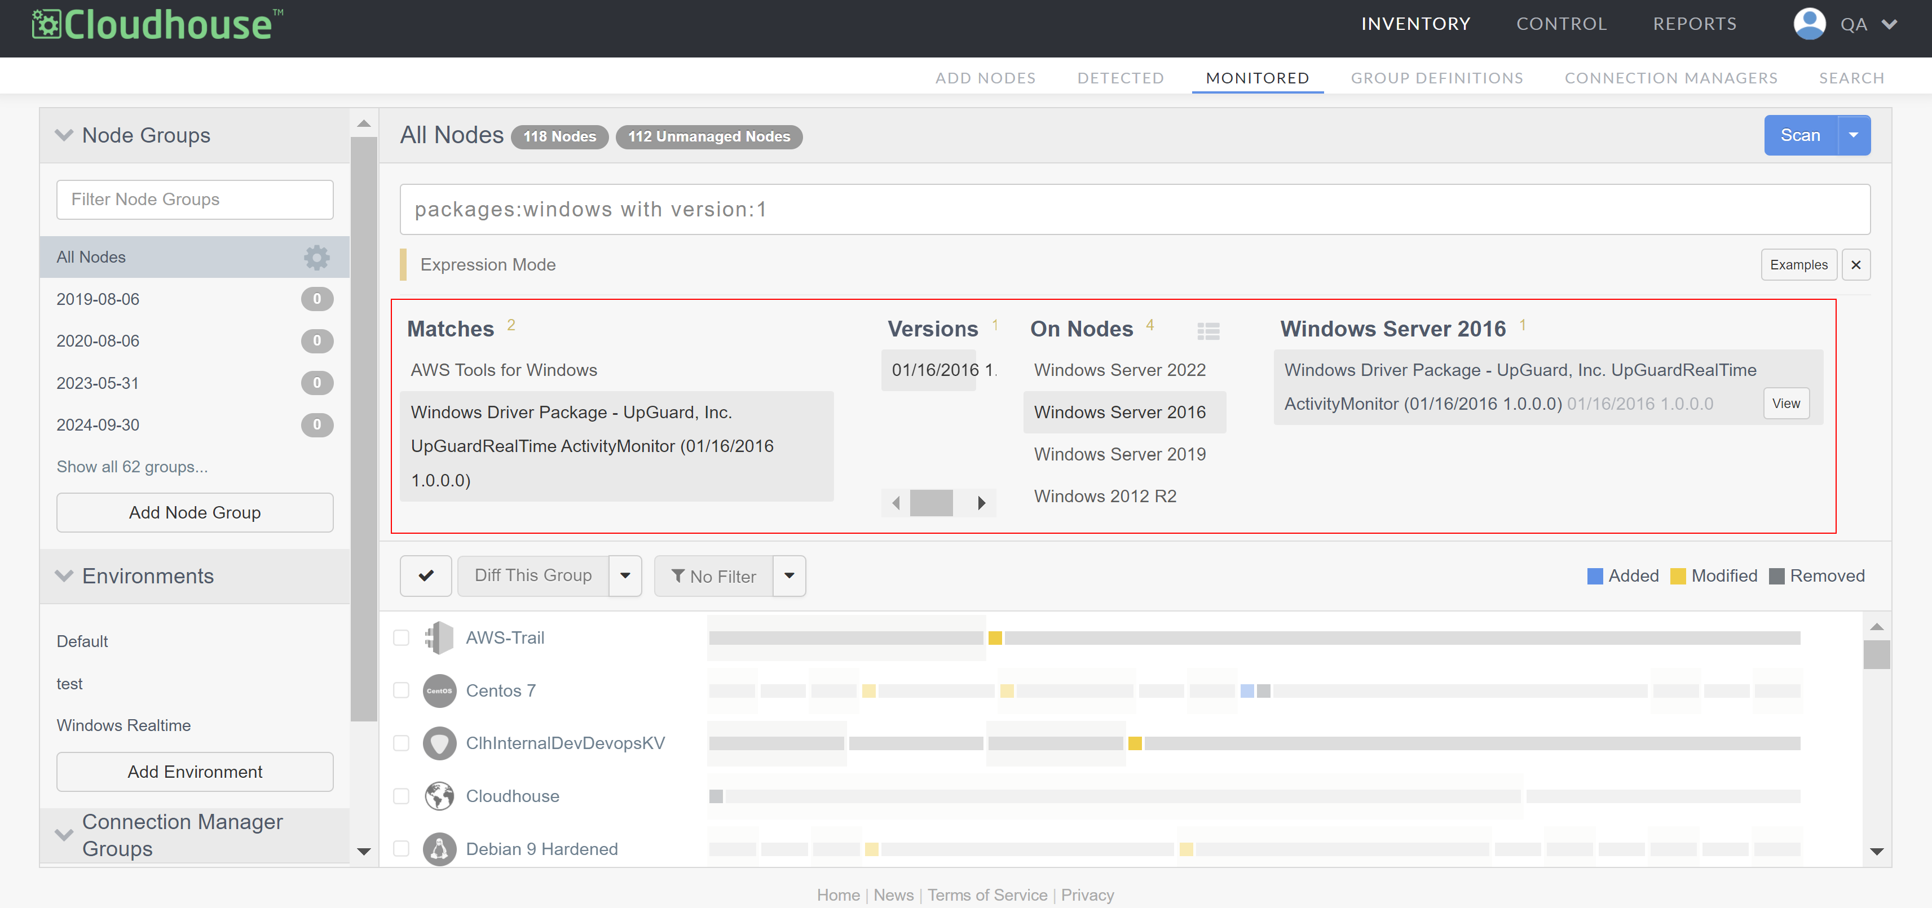Click the Cloudhouse globe node icon
The image size is (1932, 908).
tap(439, 796)
